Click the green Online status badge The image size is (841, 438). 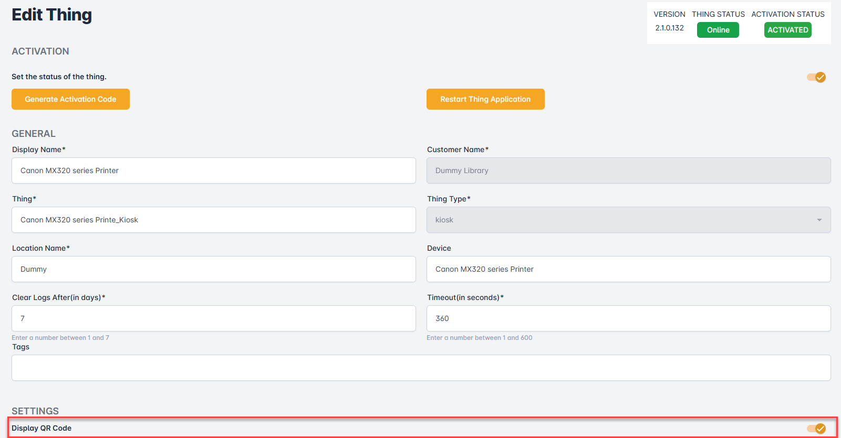coord(718,30)
